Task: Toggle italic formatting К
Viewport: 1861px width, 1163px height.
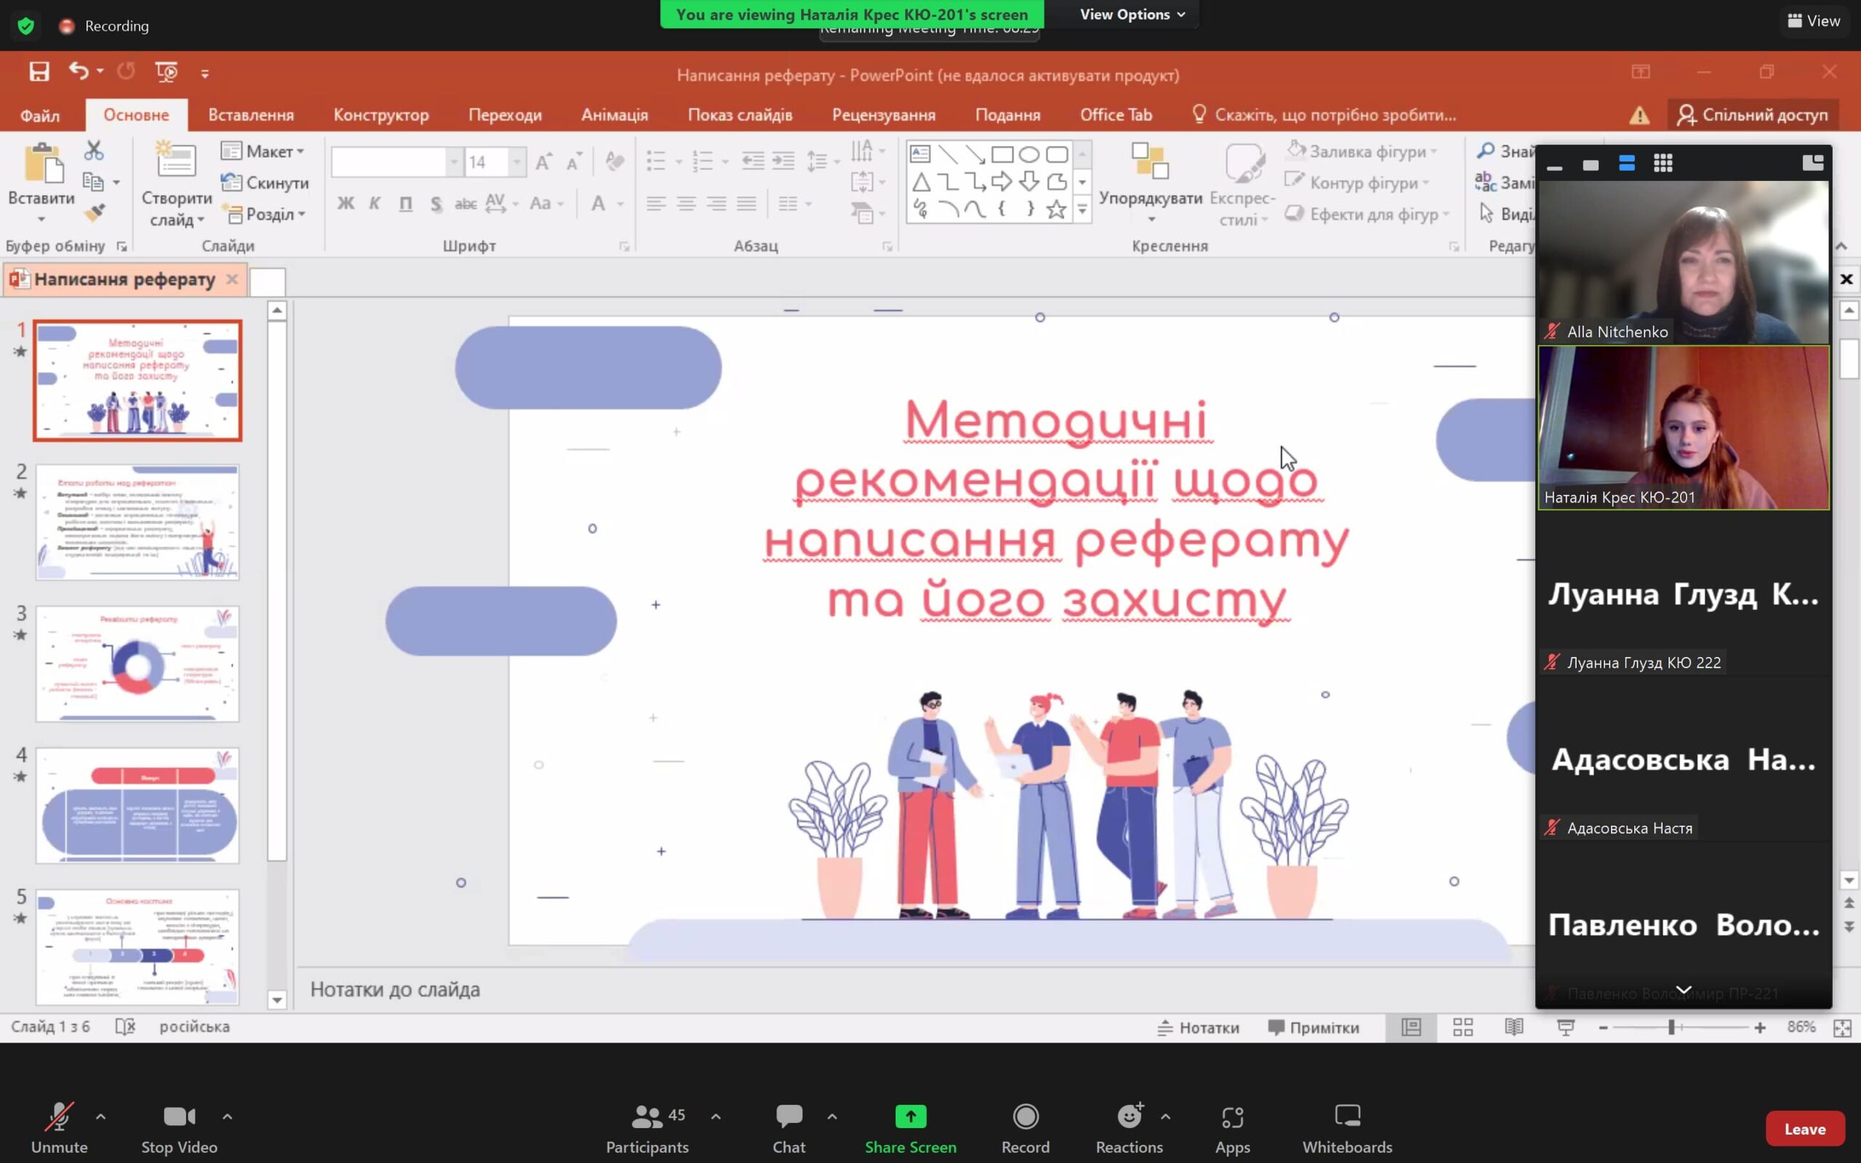Action: click(x=375, y=204)
